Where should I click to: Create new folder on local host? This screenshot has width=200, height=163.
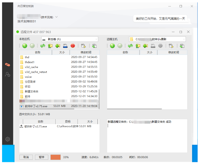pyautogui.click(x=58, y=46)
